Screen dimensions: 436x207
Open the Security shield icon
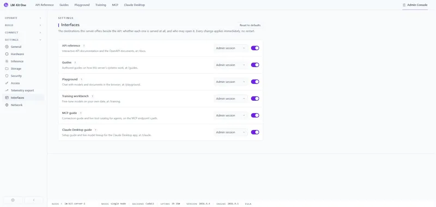pyautogui.click(x=7, y=76)
